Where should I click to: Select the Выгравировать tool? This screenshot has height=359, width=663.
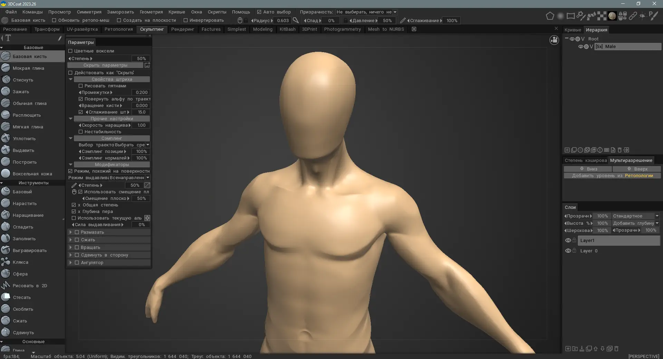click(32, 251)
